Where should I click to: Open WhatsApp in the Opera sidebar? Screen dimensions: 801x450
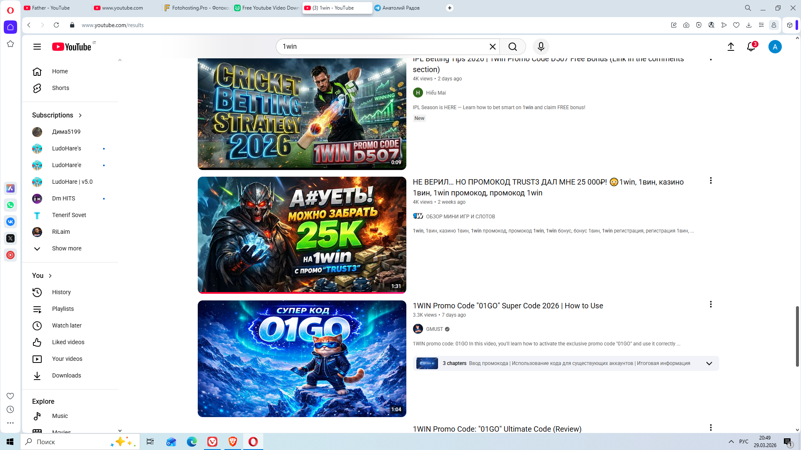[10, 205]
